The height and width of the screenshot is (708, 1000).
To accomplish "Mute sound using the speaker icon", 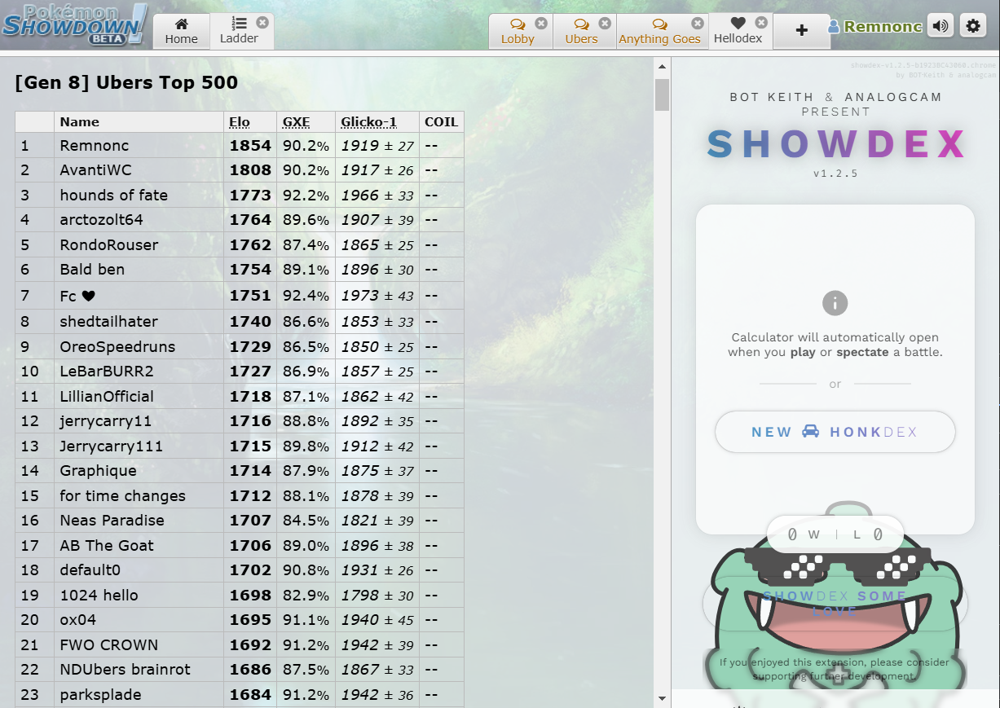I will pos(941,26).
